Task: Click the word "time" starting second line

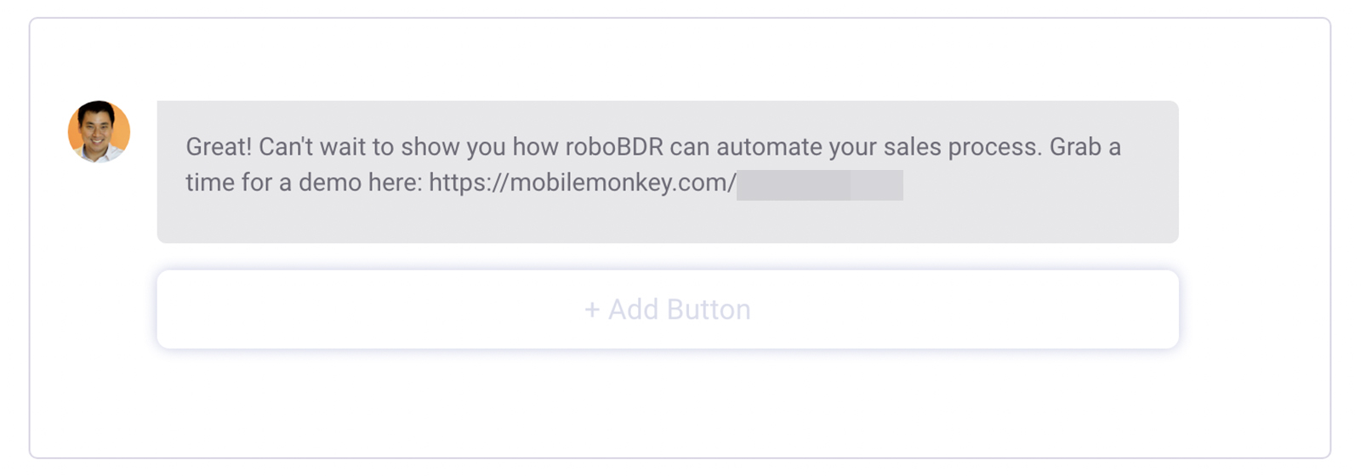Action: [209, 183]
